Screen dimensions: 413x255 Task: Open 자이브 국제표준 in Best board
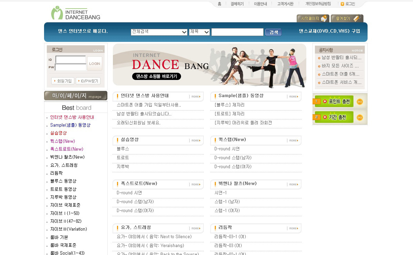point(65,205)
